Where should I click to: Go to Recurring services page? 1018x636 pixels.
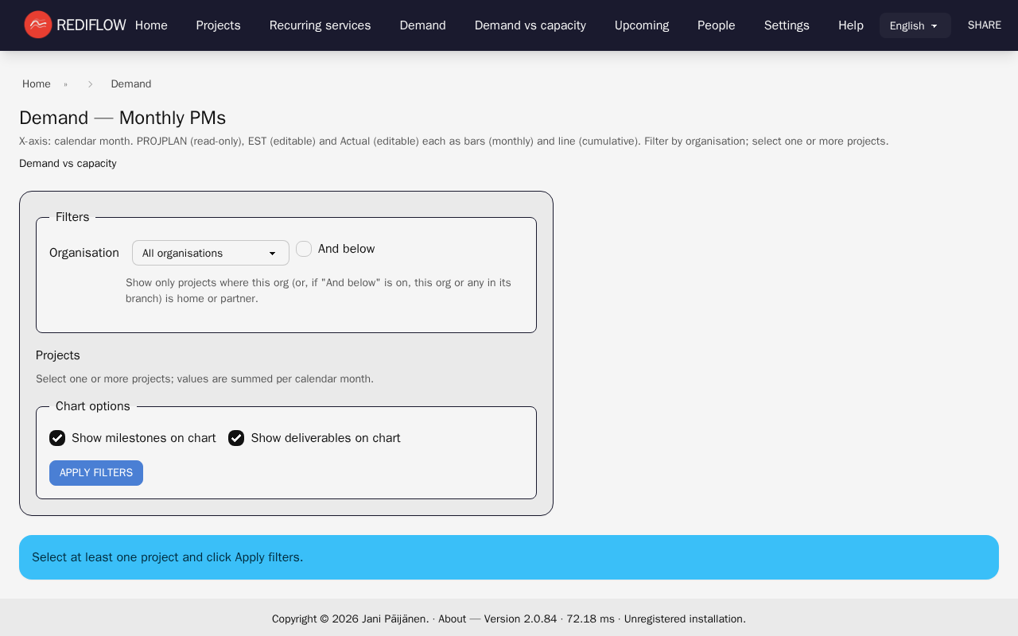pyautogui.click(x=320, y=25)
